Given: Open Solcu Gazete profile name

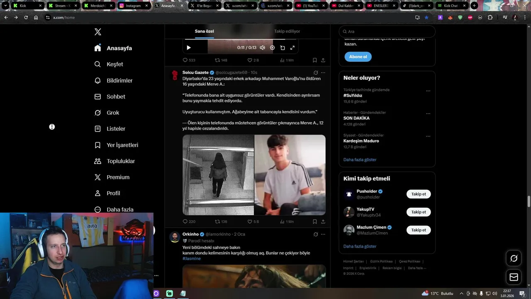Looking at the screenshot, I should click(195, 73).
